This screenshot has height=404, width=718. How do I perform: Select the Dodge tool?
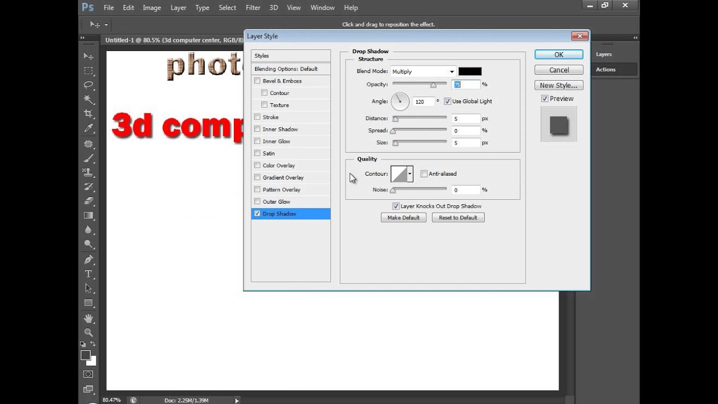(x=89, y=244)
